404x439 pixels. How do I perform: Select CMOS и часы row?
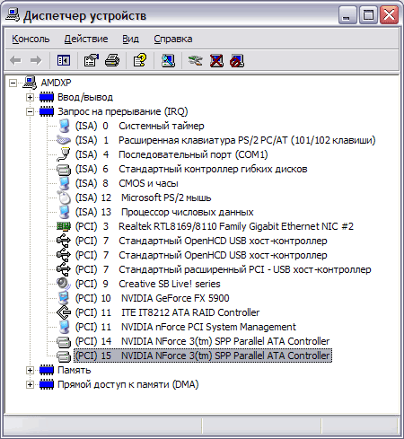pyautogui.click(x=127, y=183)
